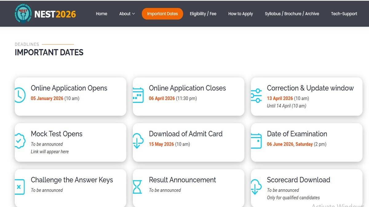Image resolution: width=369 pixels, height=207 pixels.
Task: Click the hourglass icon beside Result Announcement
Action: click(137, 187)
